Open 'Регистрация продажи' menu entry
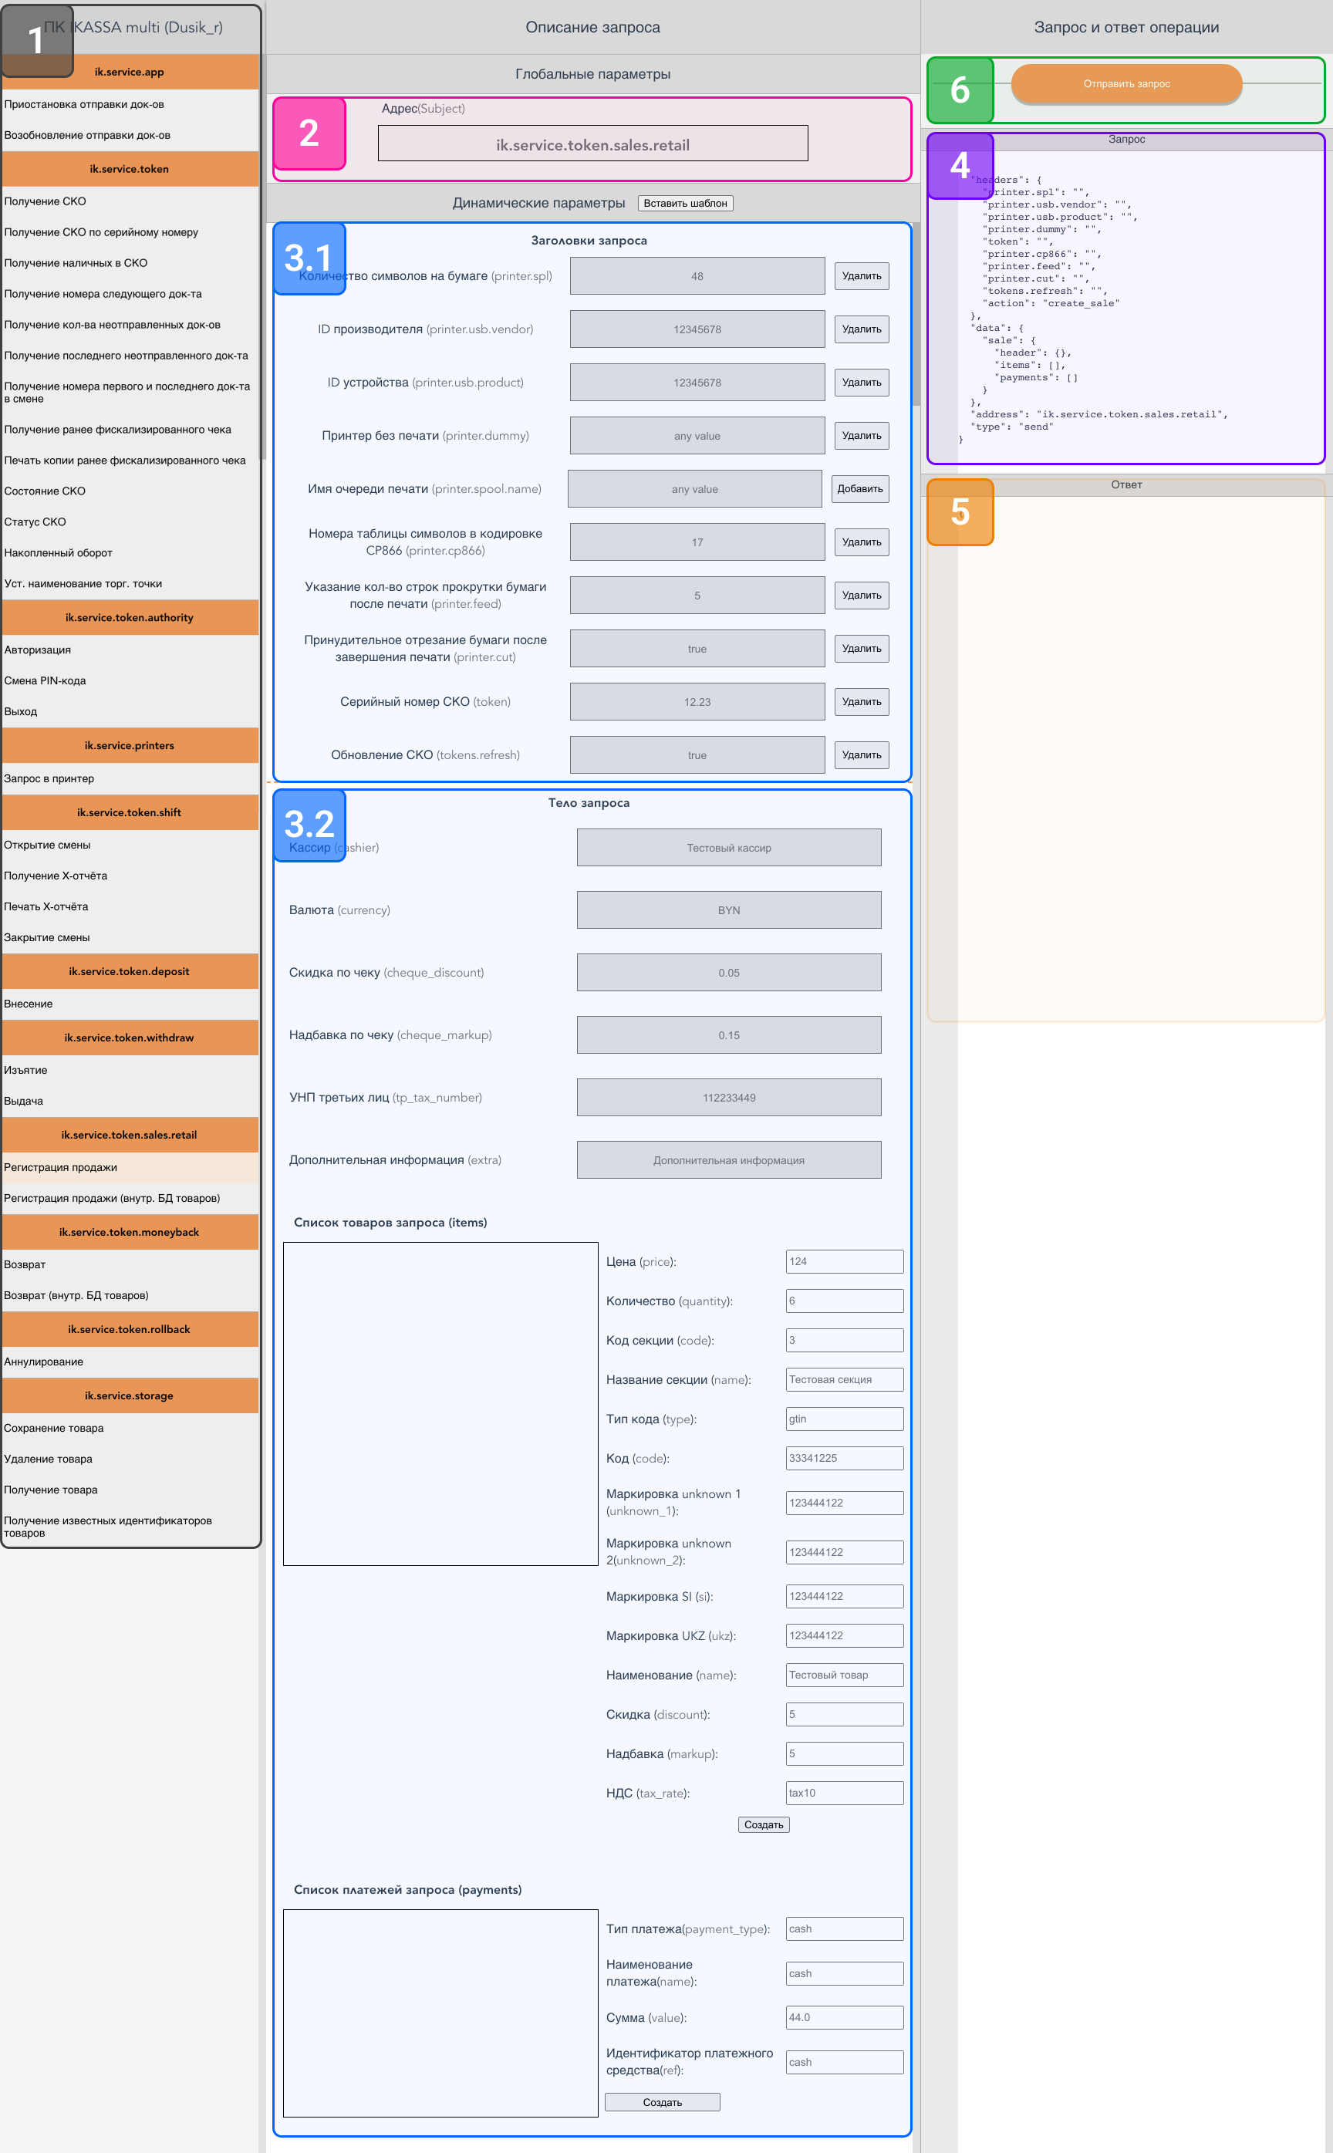1333x2153 pixels. click(x=61, y=1167)
